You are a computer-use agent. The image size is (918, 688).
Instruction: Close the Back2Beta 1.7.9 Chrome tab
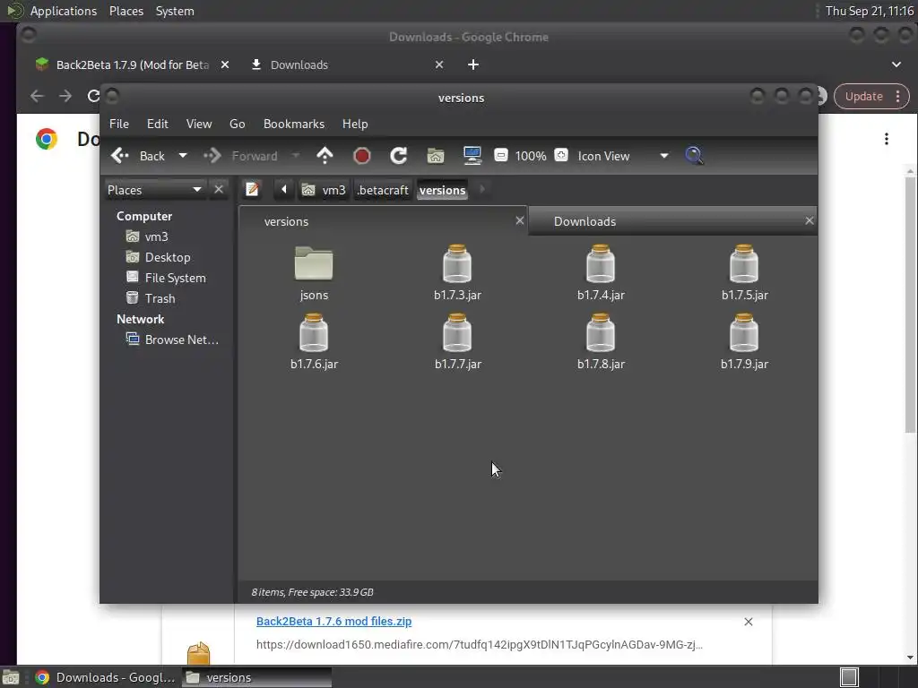[x=225, y=64]
